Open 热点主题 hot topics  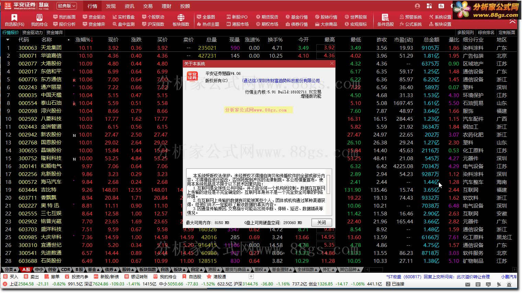pos(208,24)
